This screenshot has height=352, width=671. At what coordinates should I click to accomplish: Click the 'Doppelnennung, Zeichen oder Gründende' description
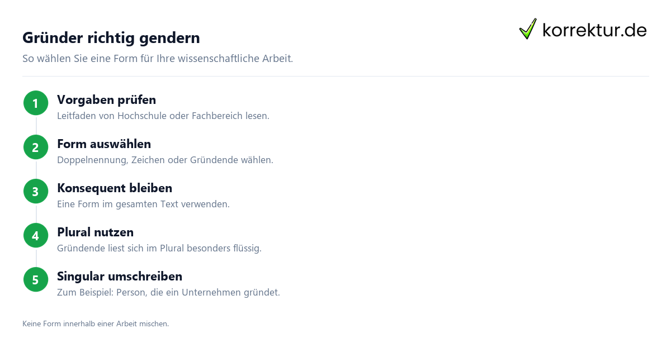165,160
